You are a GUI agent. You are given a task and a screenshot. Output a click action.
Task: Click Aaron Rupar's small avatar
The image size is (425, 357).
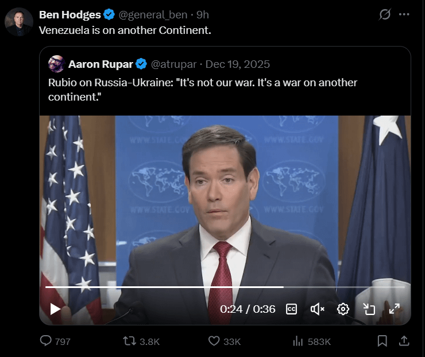(56, 63)
